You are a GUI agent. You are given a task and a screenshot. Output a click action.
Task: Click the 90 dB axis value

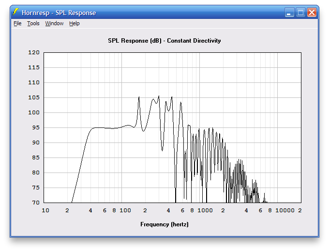36,142
